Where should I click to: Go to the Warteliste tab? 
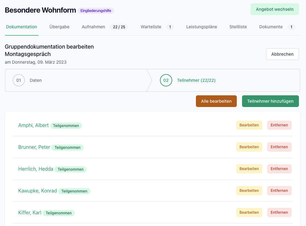pos(157,27)
